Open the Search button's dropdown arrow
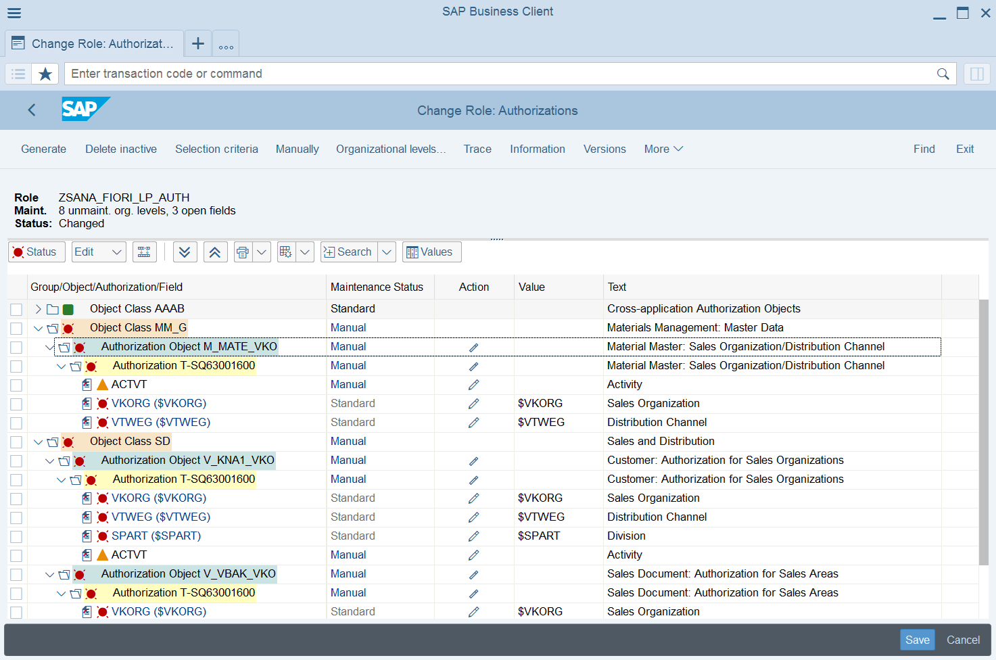Screen dimensions: 996x660 pyautogui.click(x=387, y=252)
